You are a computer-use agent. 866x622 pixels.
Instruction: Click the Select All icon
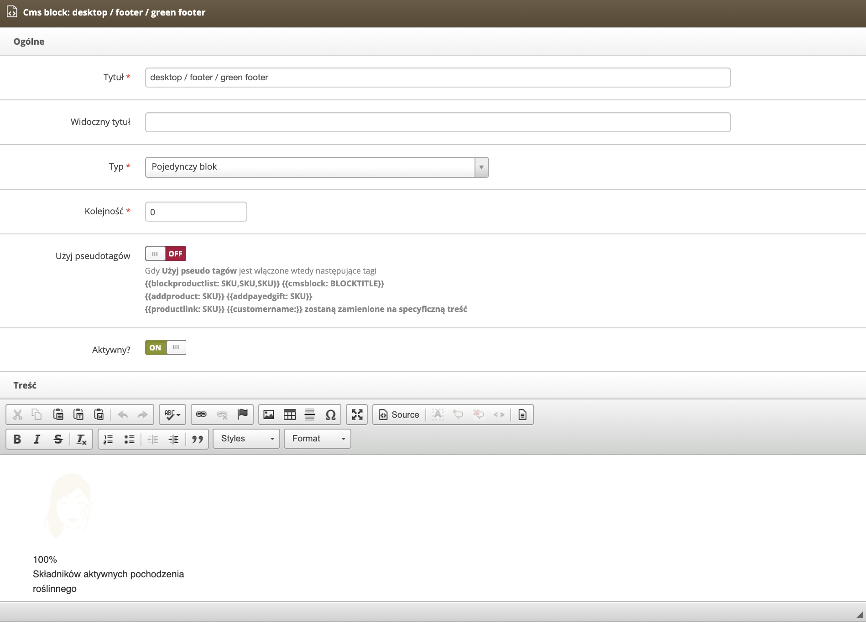[438, 415]
